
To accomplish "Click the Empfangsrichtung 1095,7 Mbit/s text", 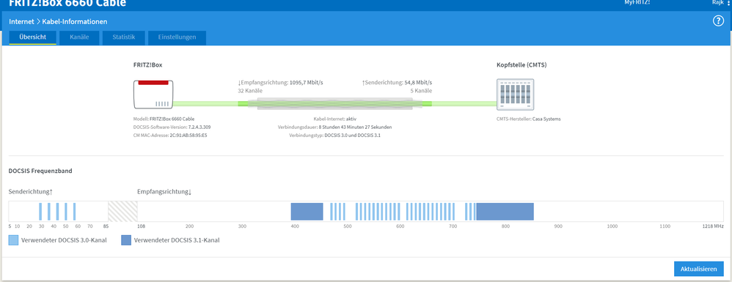I will [281, 83].
